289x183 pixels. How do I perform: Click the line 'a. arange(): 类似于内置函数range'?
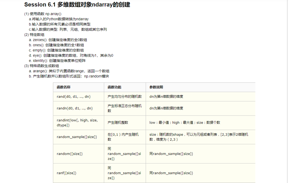coord(69,71)
